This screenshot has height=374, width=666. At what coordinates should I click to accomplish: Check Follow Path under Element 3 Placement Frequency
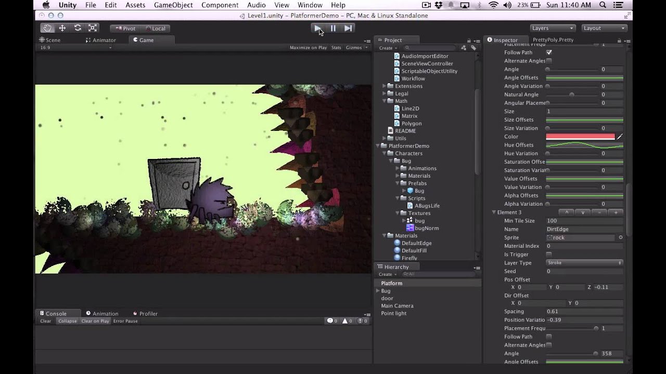tap(549, 337)
